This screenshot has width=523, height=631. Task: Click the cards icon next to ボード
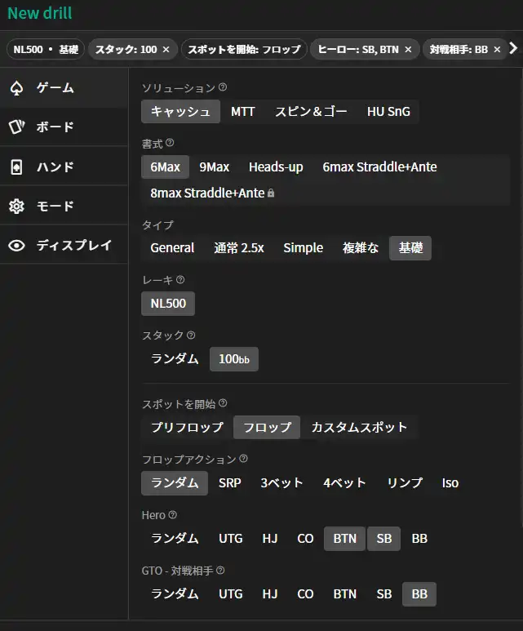pos(16,127)
